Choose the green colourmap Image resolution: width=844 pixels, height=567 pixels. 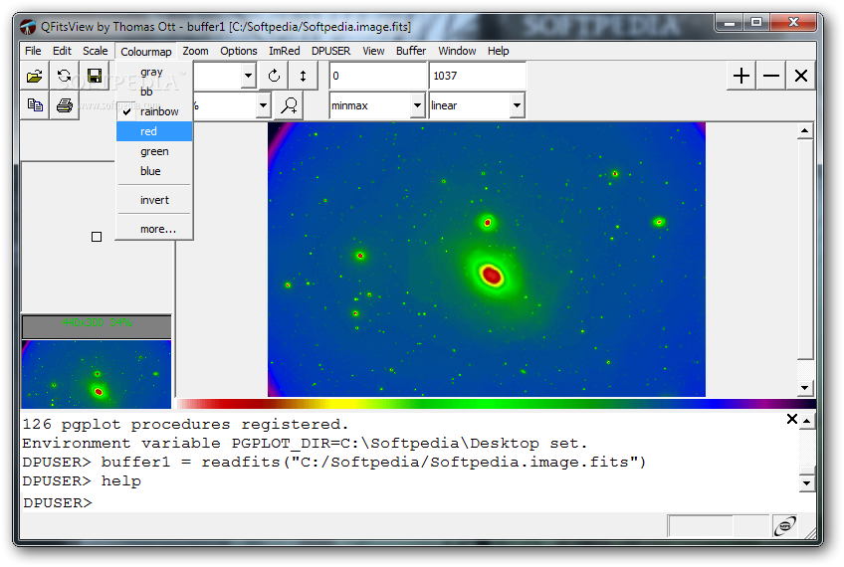(154, 151)
